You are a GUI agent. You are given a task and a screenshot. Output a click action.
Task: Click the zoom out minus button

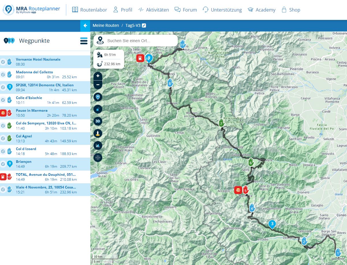[98, 85]
